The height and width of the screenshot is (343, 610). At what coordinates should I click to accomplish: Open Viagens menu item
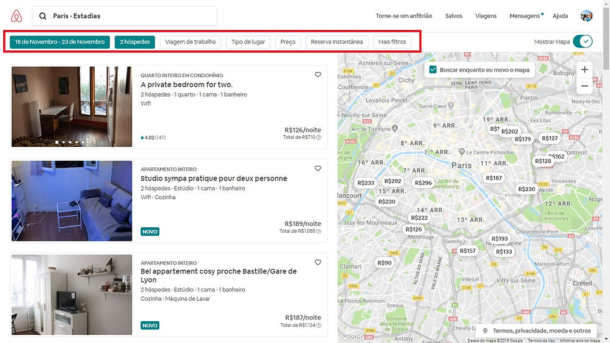[x=486, y=16]
